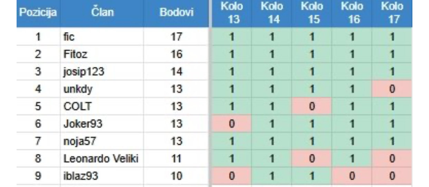Click noja57's green cell in Kolo 14

coord(272,142)
